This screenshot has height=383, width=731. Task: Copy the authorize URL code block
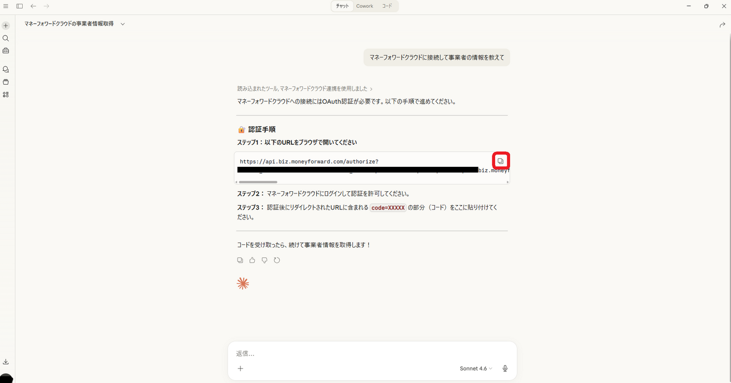(x=501, y=161)
